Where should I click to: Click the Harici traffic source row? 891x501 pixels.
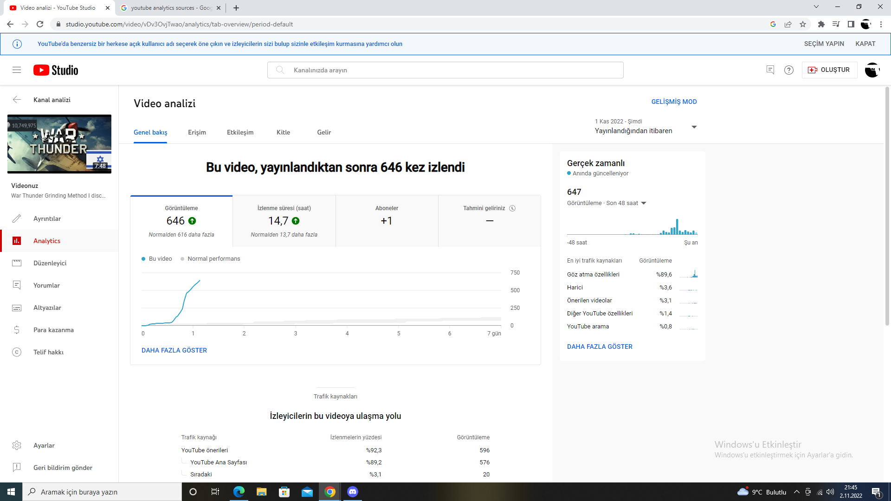(x=632, y=288)
